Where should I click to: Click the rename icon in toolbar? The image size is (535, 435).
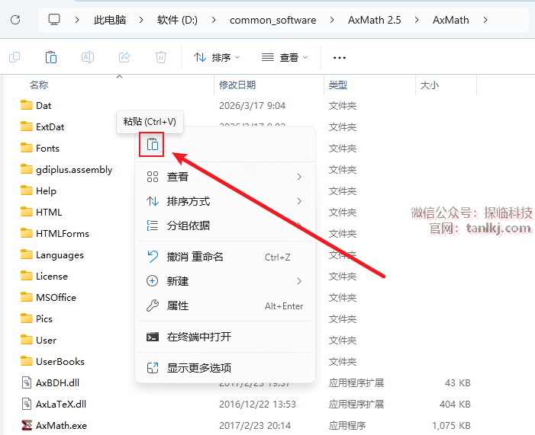point(88,57)
